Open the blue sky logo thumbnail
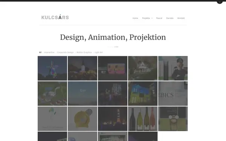 82,94
